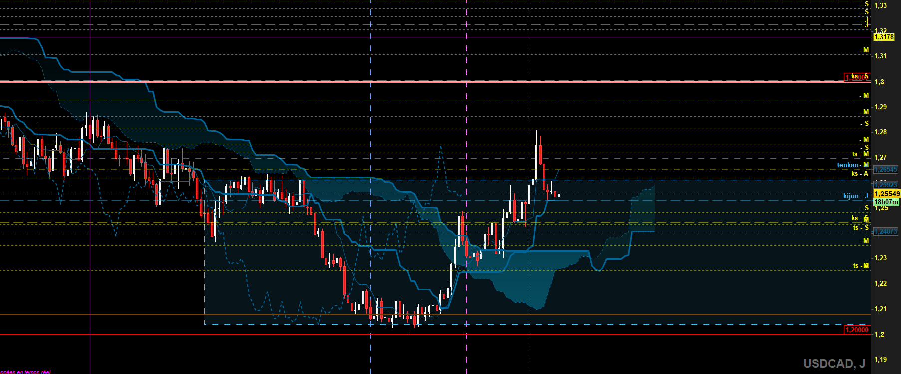This screenshot has width=901, height=374.
Task: Select the white dashed vertical time line
Action: (529, 187)
